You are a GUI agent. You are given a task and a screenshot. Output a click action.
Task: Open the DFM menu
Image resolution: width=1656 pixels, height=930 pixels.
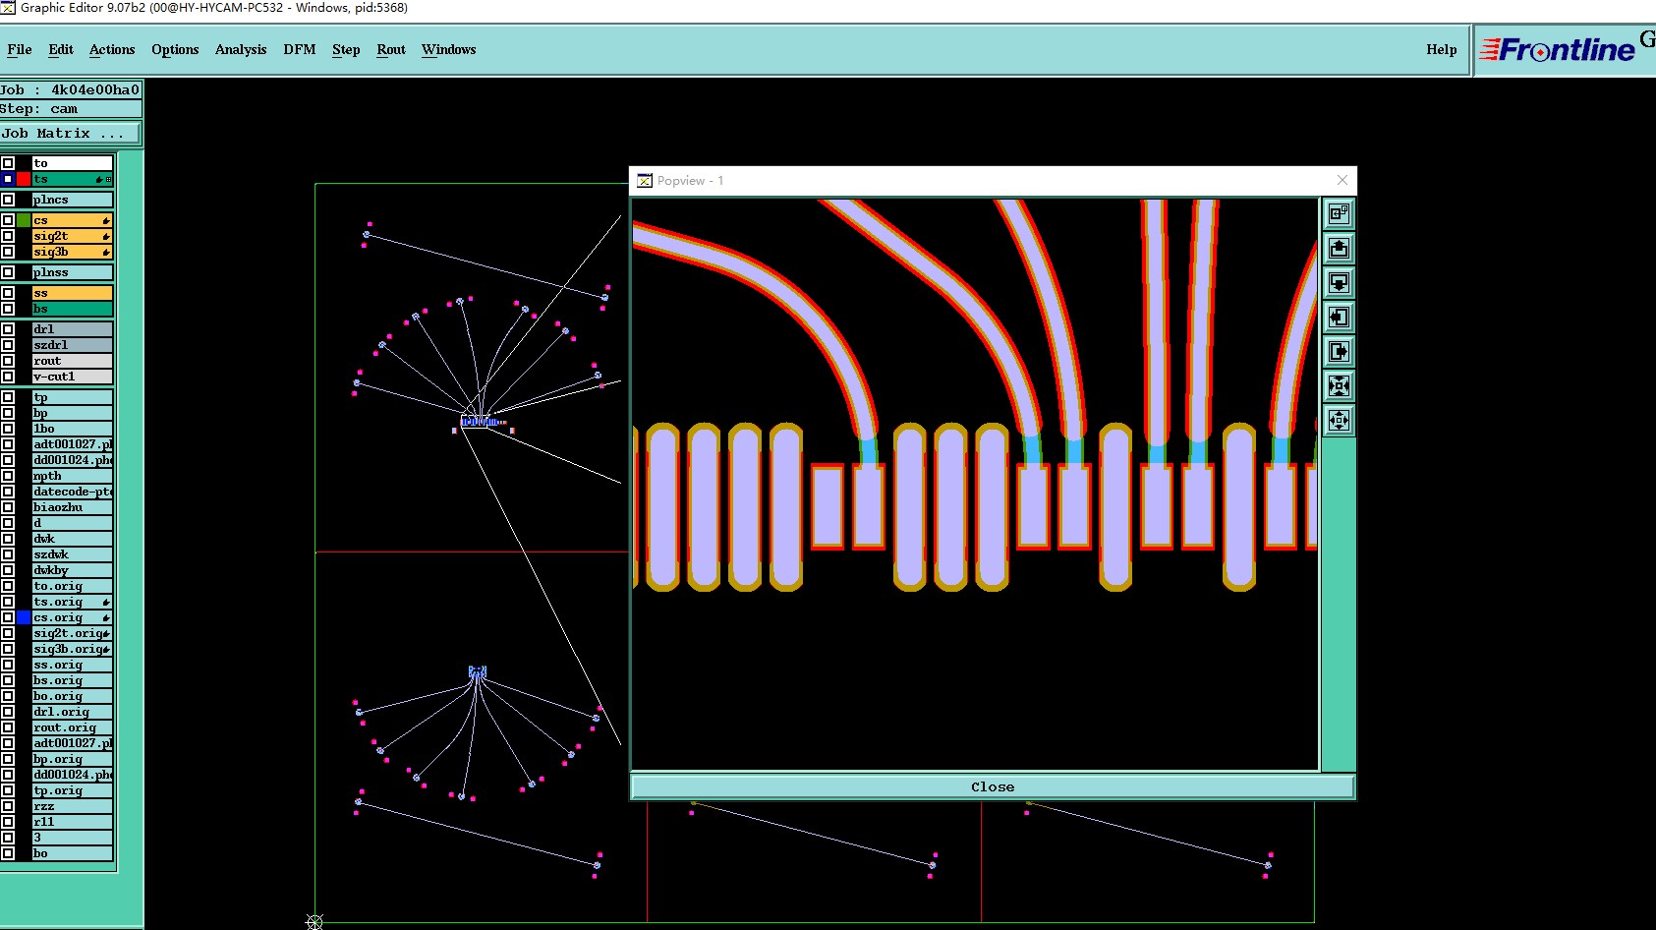pyautogui.click(x=300, y=49)
